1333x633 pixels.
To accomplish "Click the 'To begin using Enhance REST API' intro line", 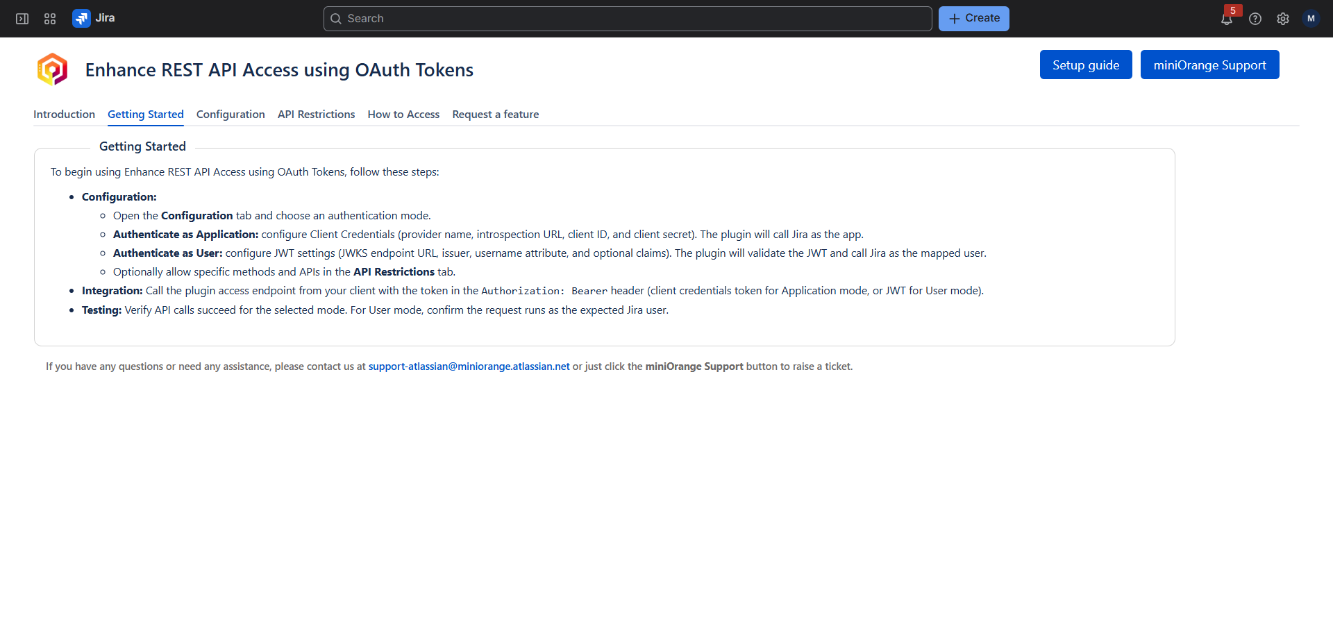I will [245, 172].
